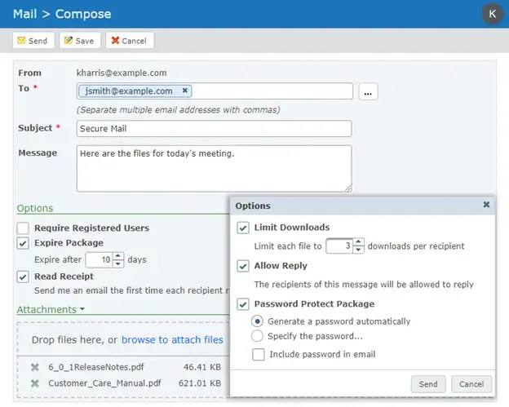The image size is (509, 407).
Task: Expand the Attachments dropdown arrow
Action: click(x=83, y=310)
